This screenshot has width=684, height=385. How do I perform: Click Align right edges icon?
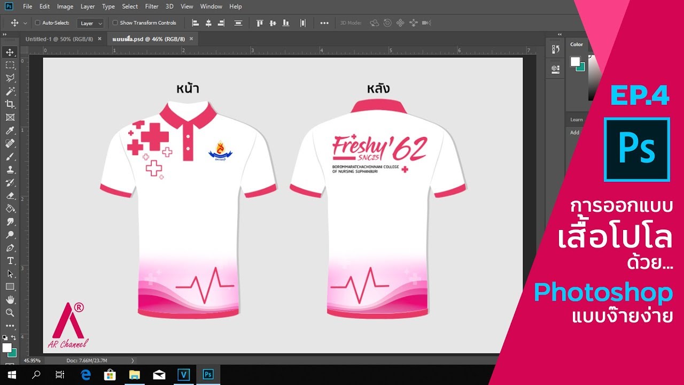click(221, 23)
